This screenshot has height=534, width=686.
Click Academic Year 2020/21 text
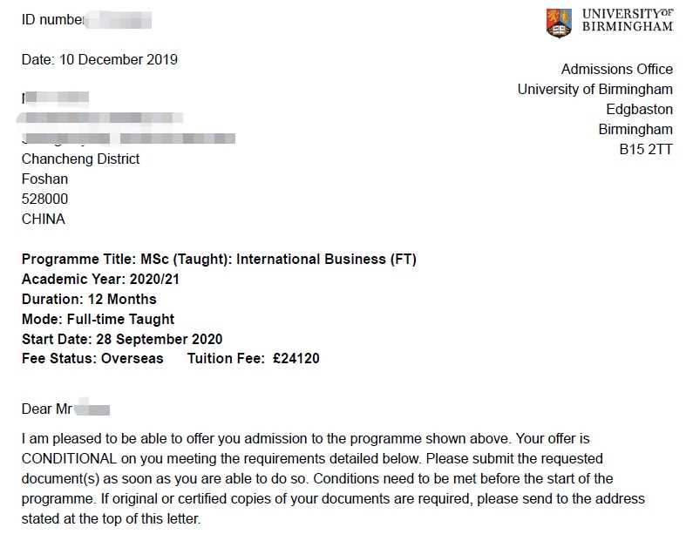point(100,279)
